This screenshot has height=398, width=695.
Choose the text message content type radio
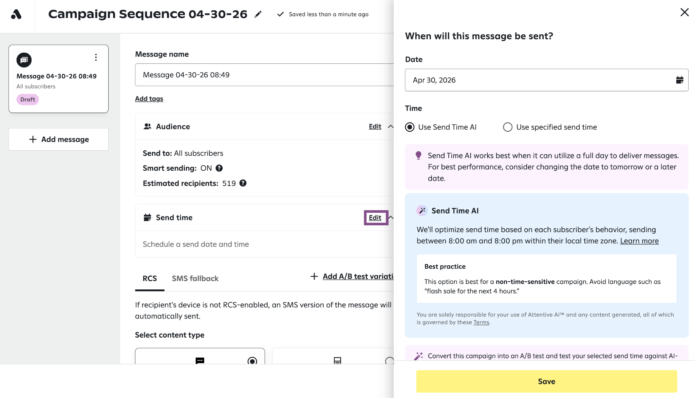point(252,361)
